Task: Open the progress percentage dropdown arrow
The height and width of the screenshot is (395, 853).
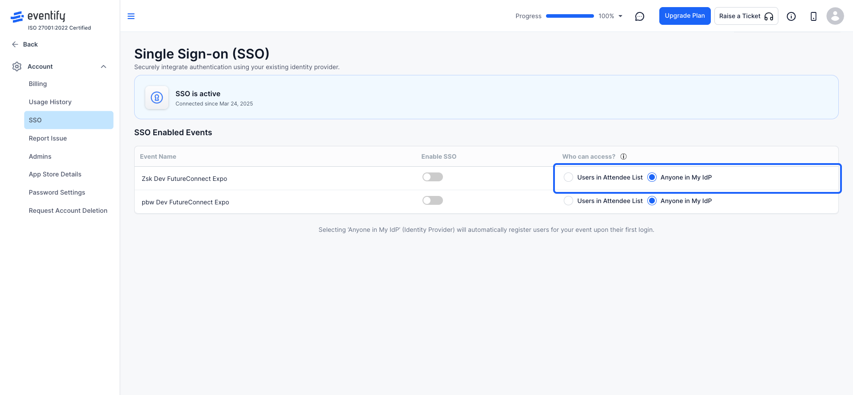Action: pyautogui.click(x=620, y=16)
